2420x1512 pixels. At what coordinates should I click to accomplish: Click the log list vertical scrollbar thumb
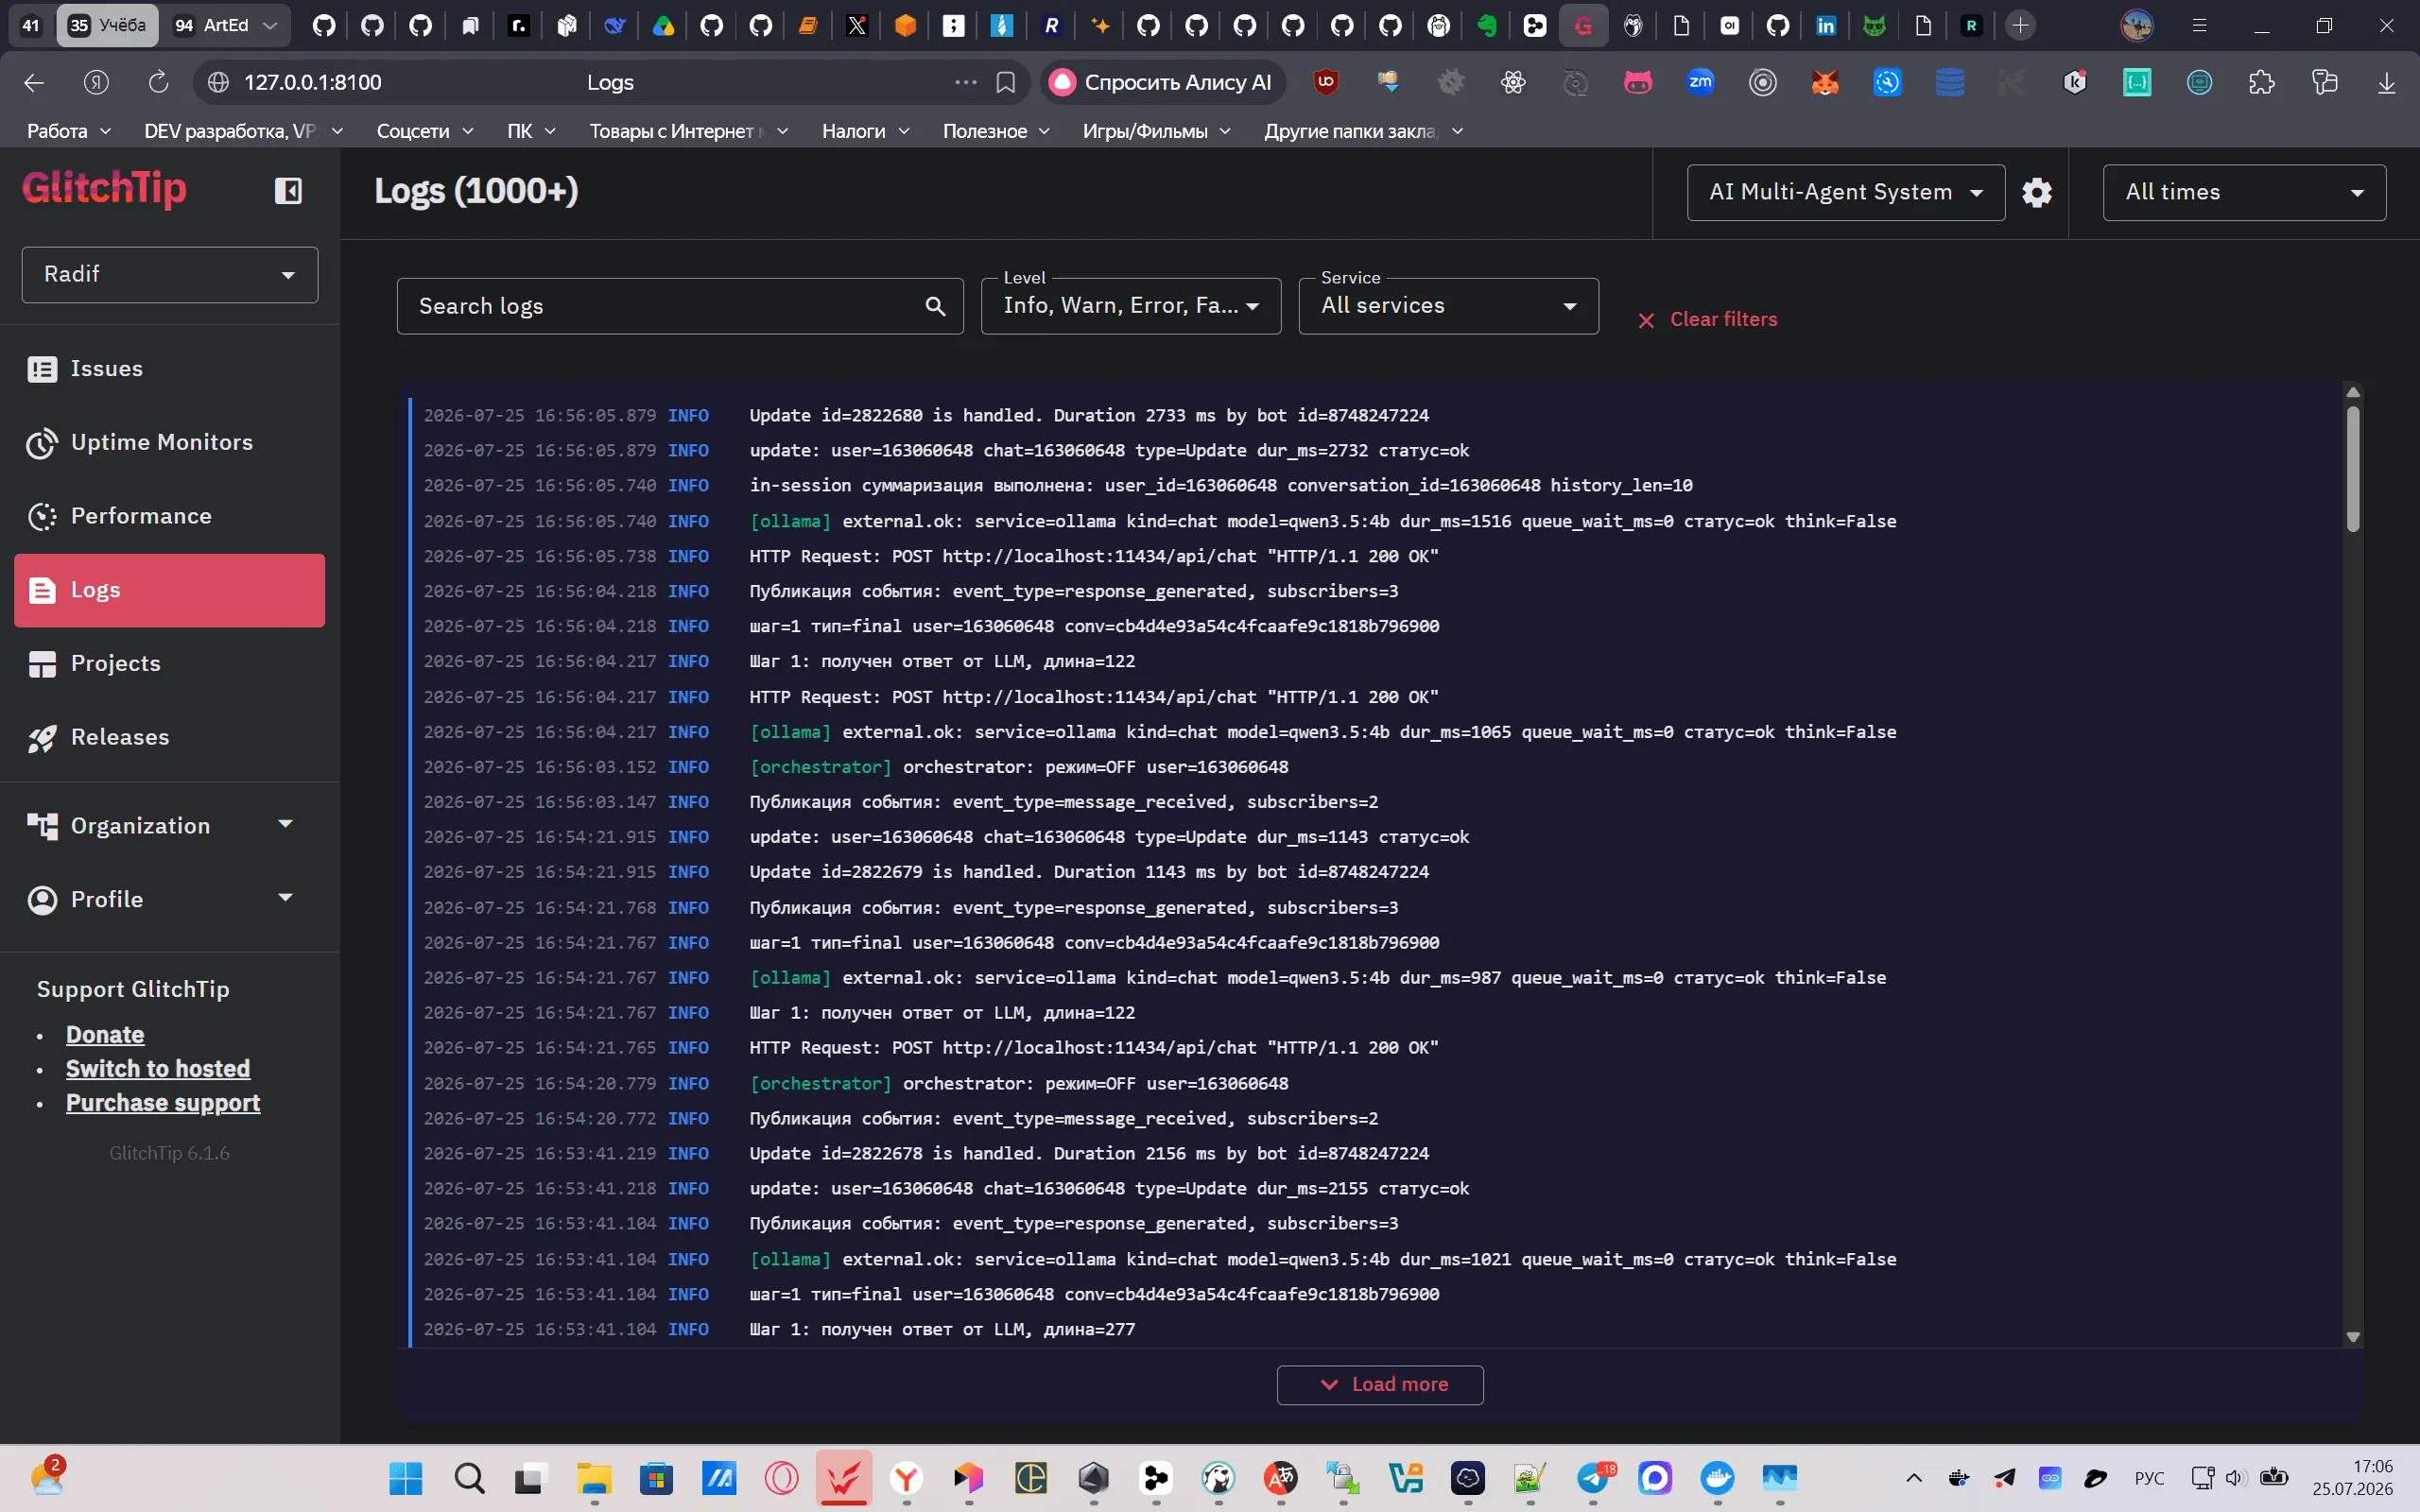point(2353,467)
